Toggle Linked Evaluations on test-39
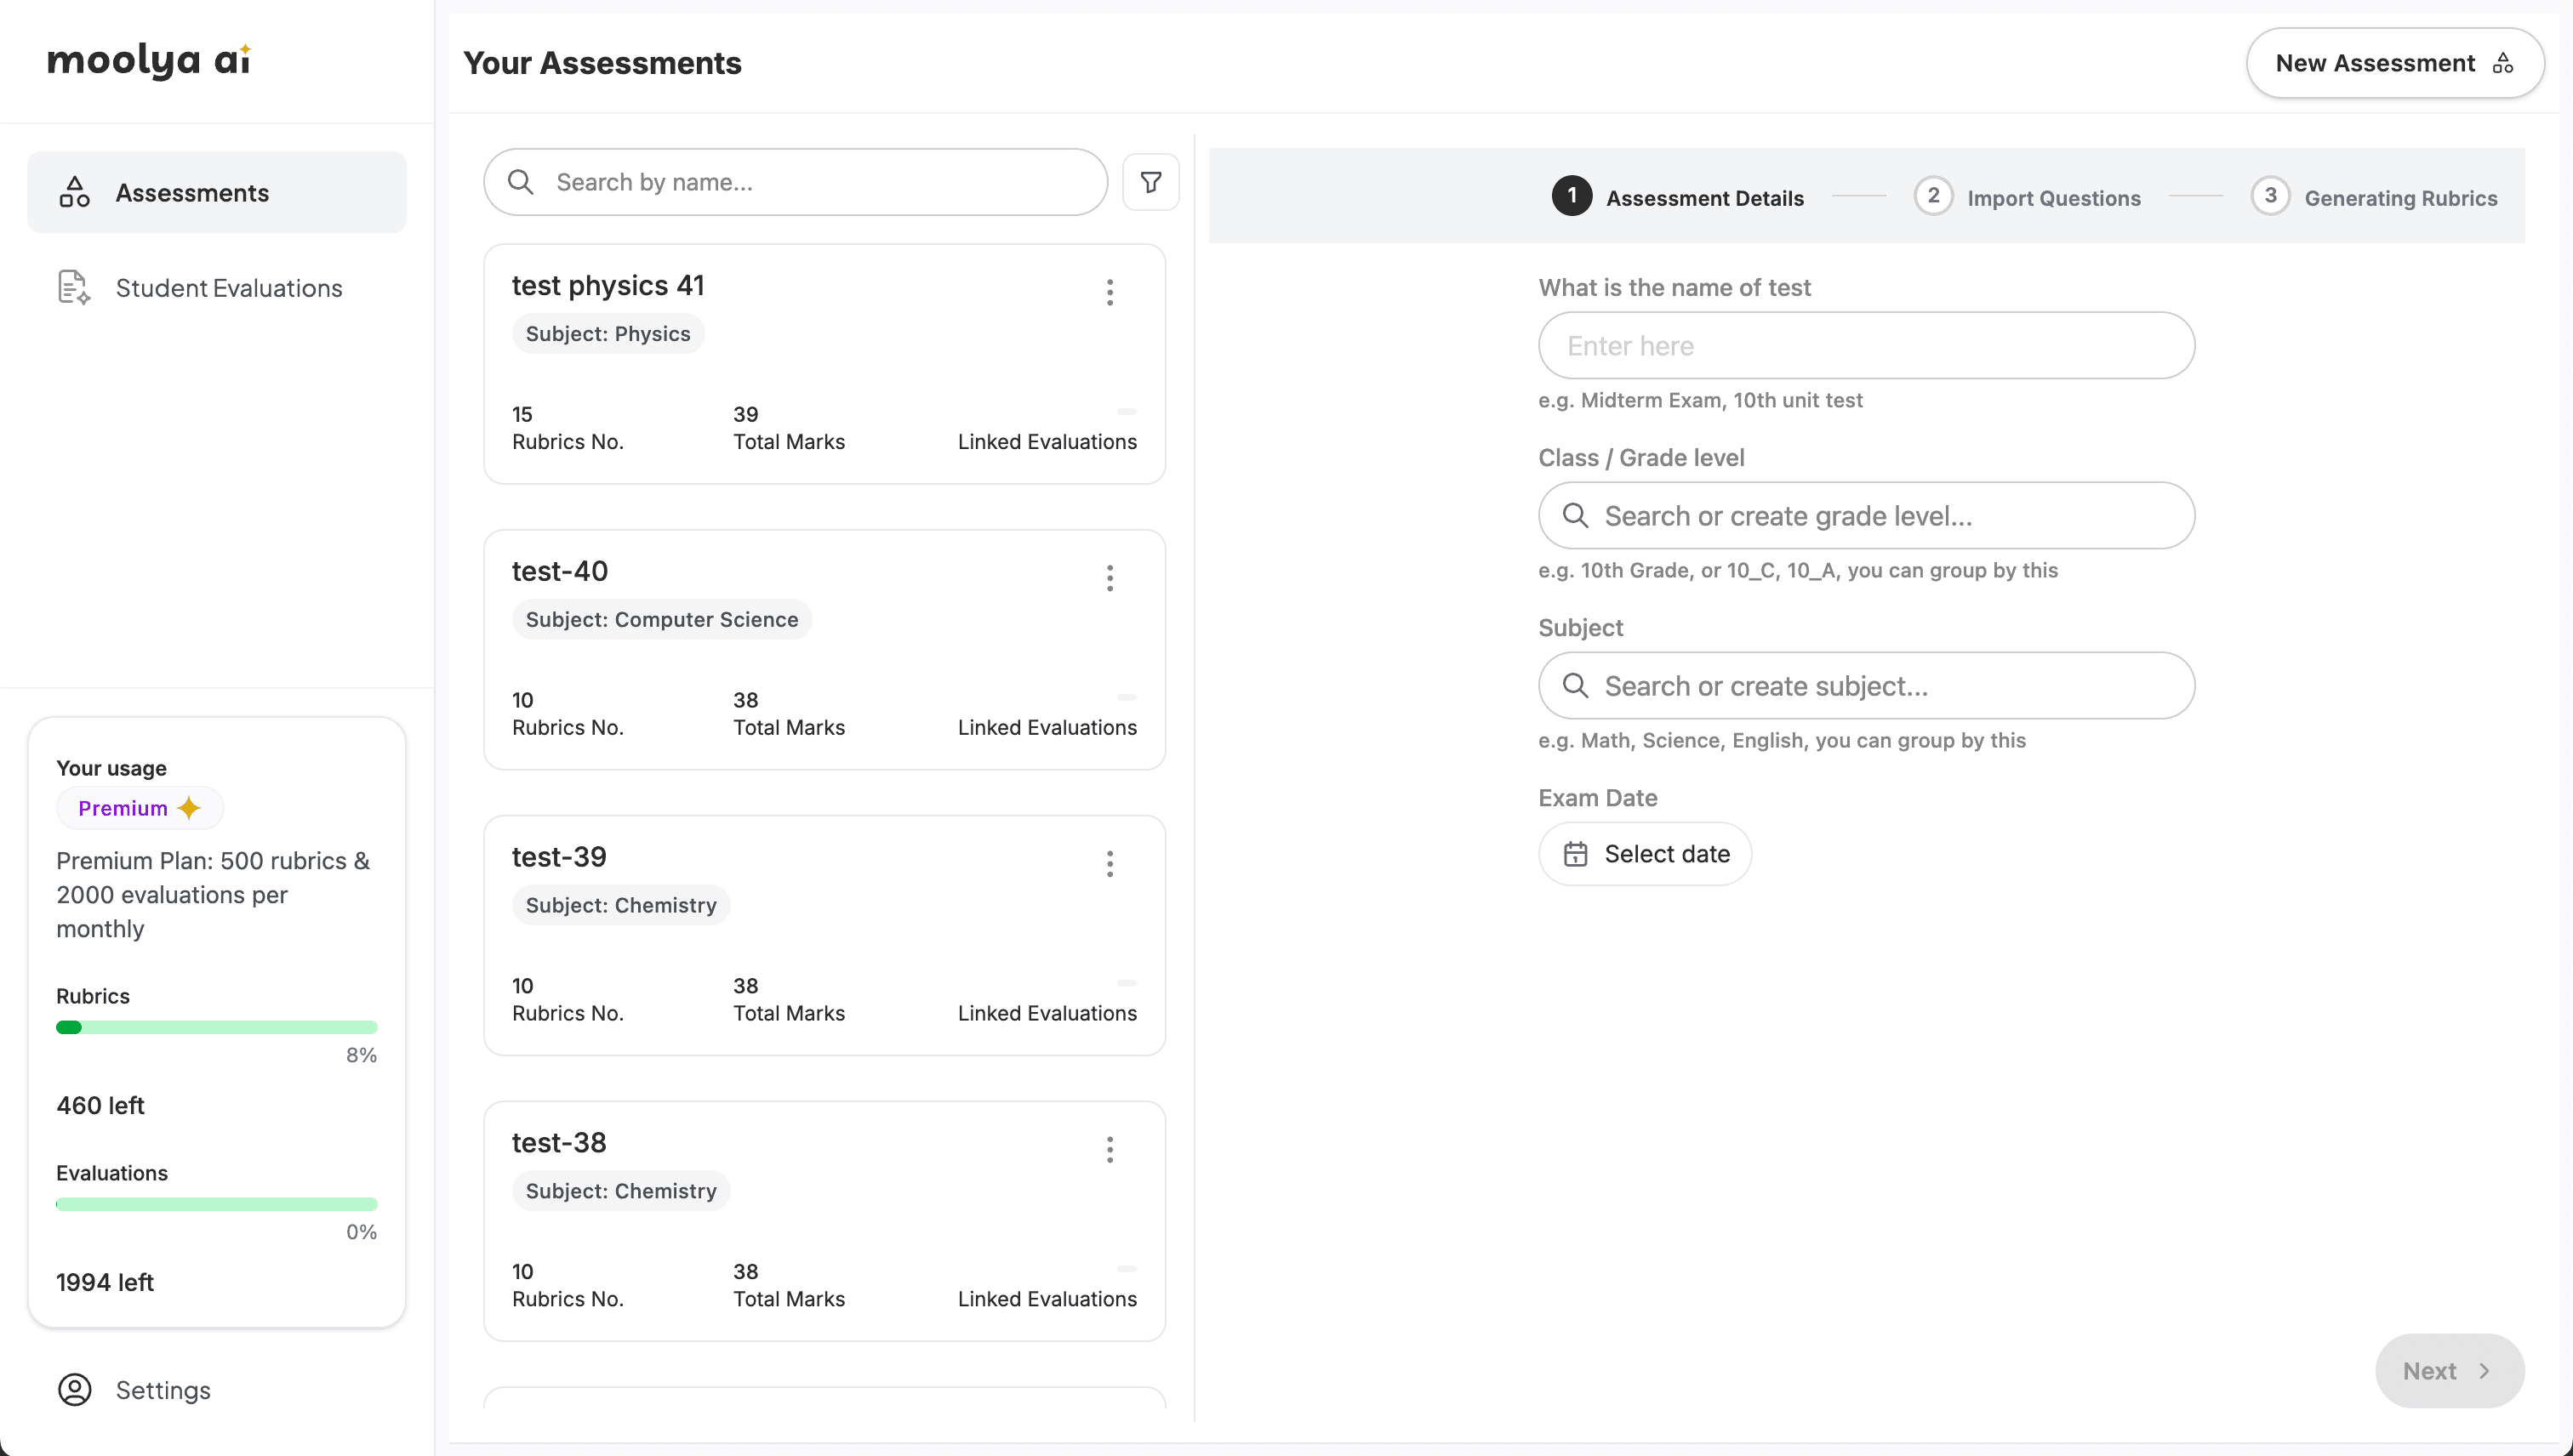This screenshot has height=1456, width=2573. pos(1127,982)
